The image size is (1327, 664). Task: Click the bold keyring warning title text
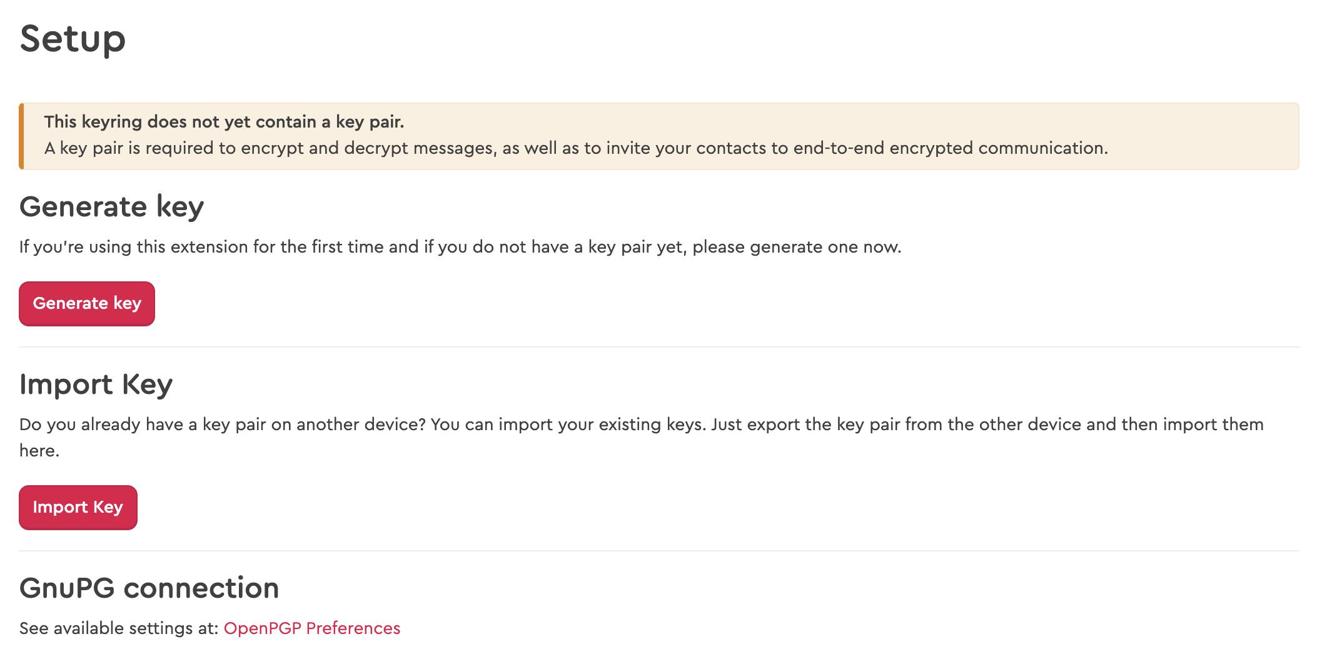pos(224,122)
